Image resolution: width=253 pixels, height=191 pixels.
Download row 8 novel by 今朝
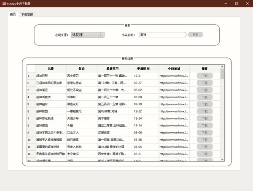click(x=205, y=126)
